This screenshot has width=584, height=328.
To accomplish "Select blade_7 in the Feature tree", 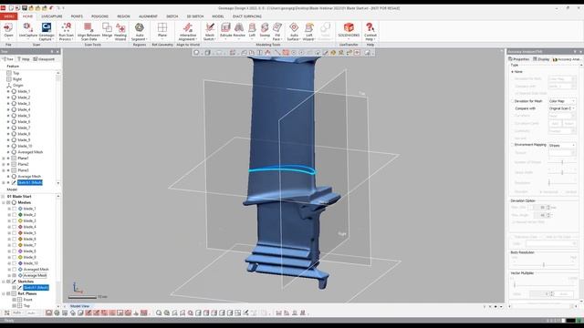I will point(24,128).
